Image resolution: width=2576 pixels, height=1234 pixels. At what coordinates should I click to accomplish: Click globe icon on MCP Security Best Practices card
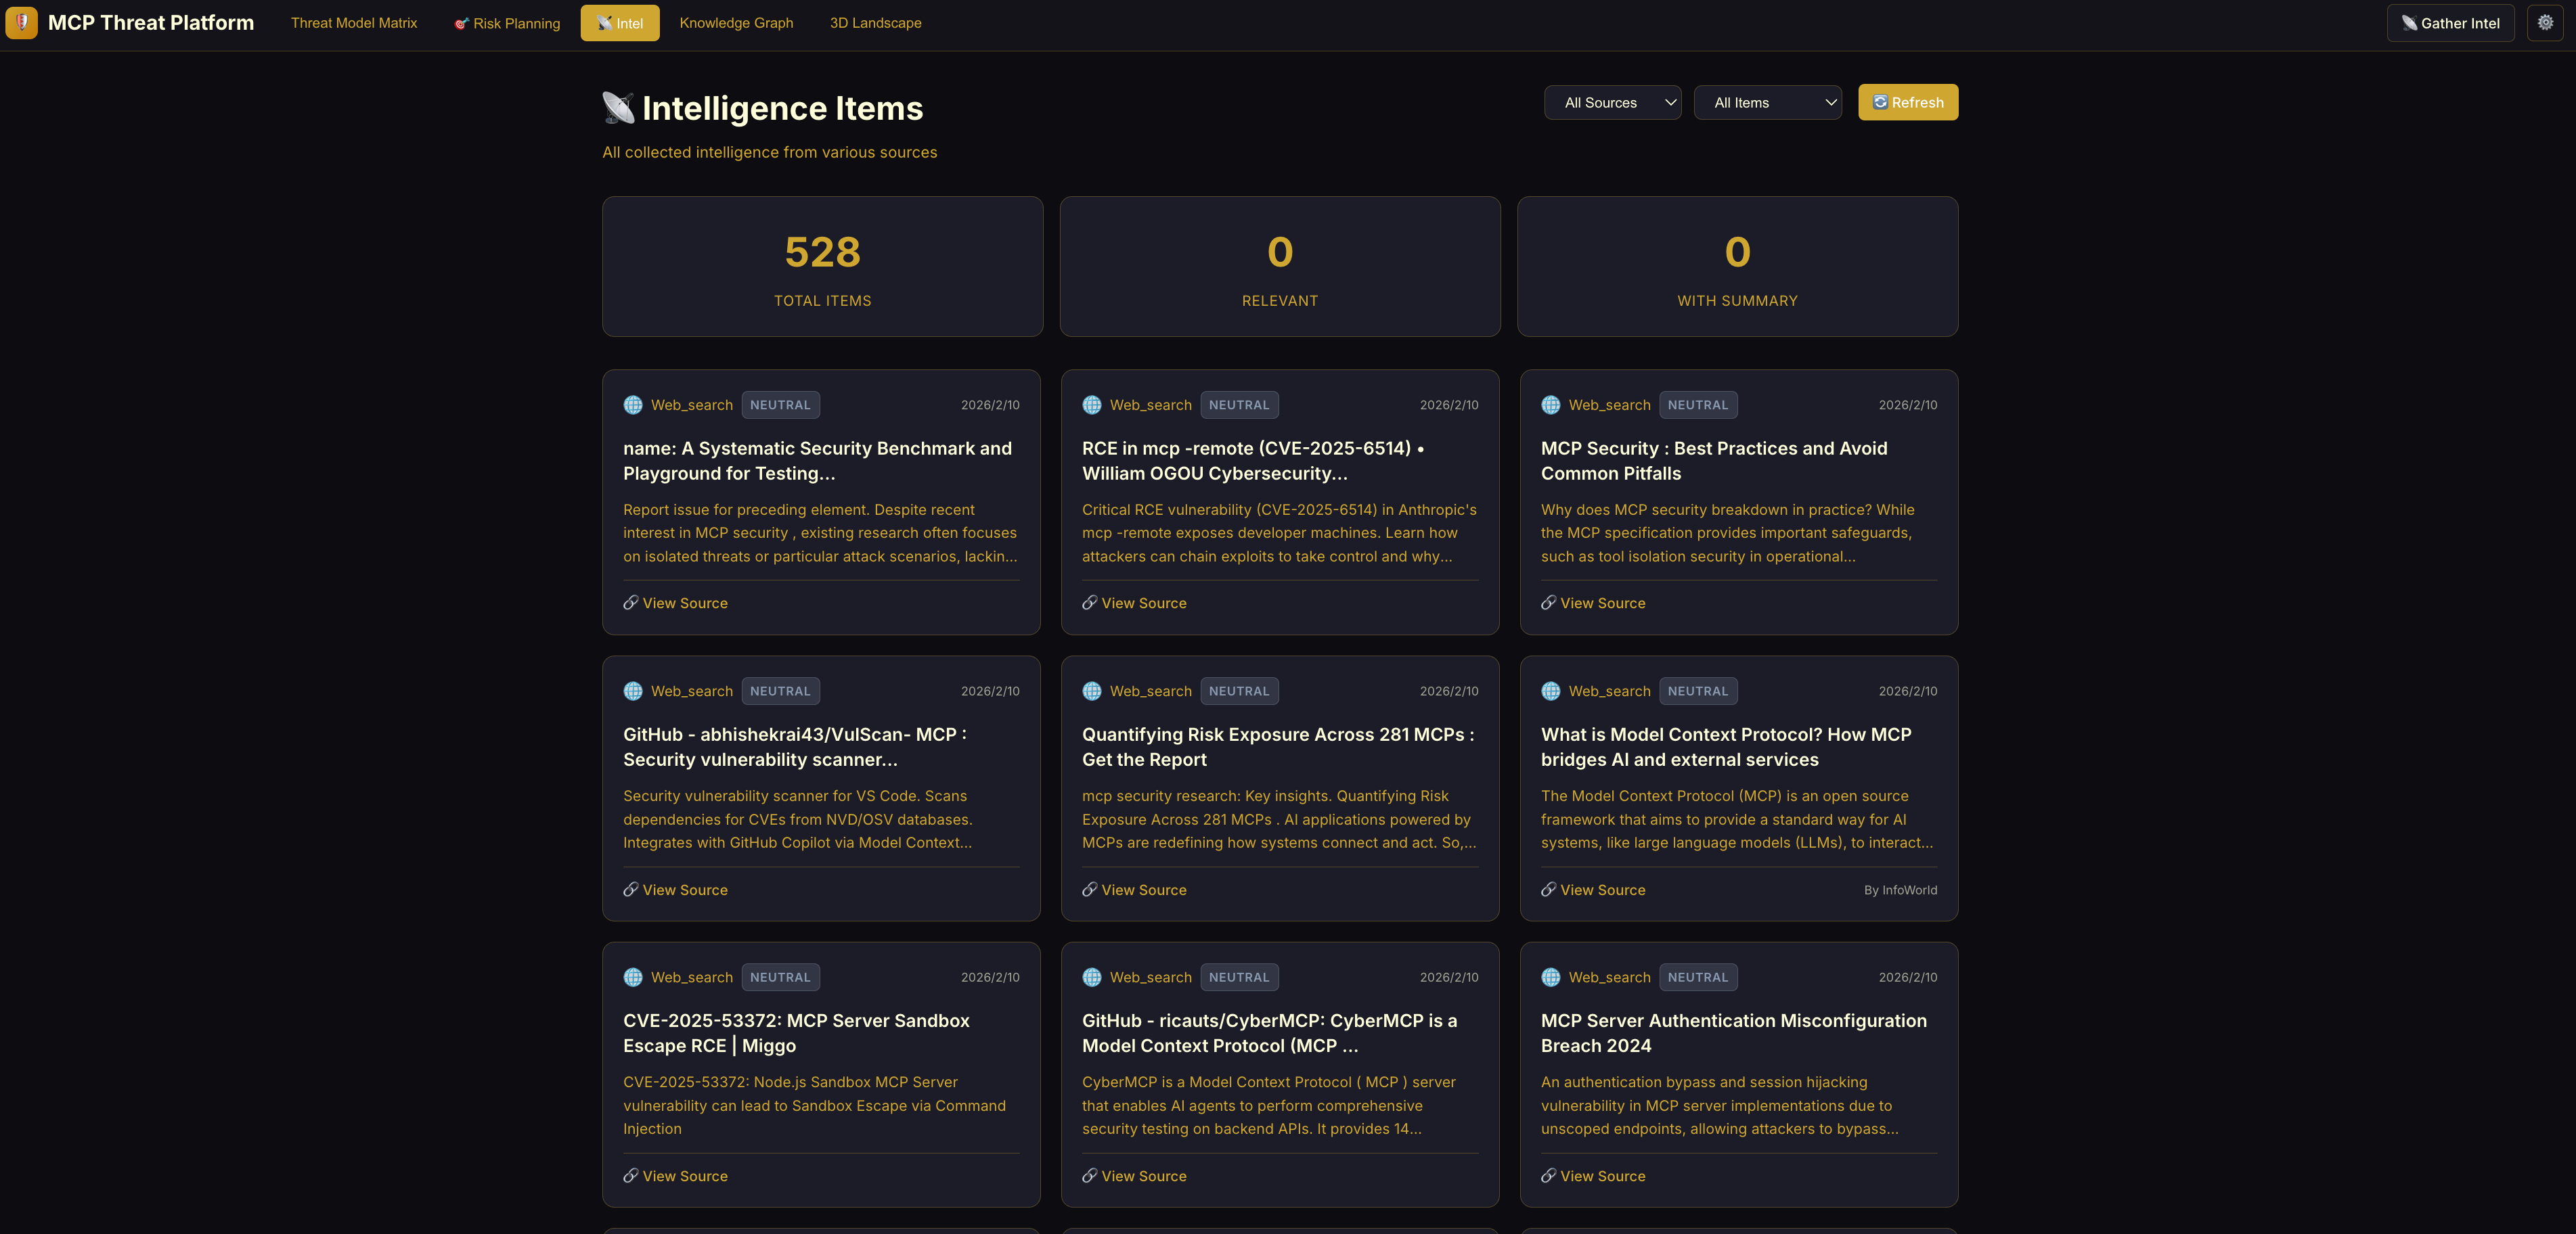(1550, 405)
